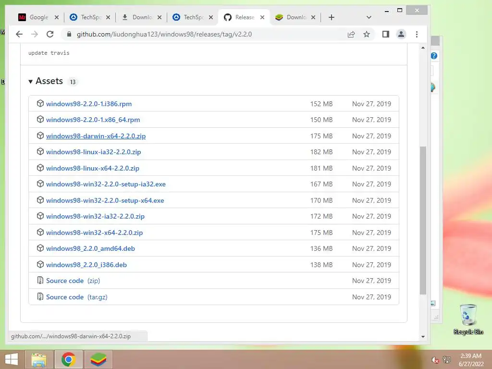Click the 'update travis' commit text
Image resolution: width=492 pixels, height=369 pixels.
pos(49,53)
